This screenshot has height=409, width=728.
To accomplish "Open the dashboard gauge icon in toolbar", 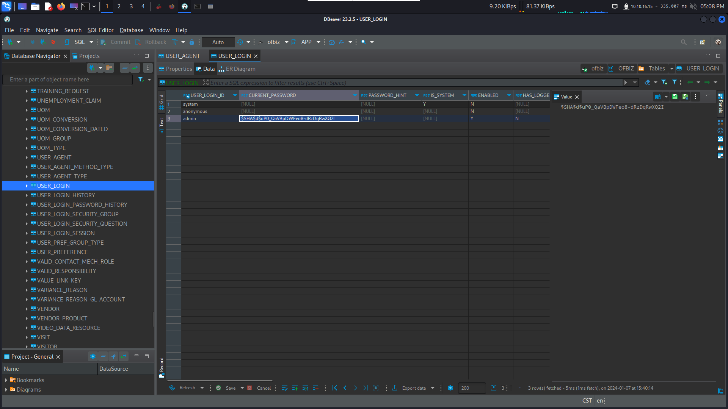I will tap(332, 42).
